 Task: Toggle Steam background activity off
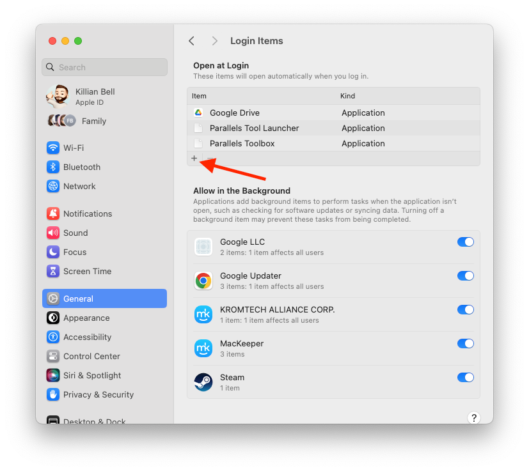point(466,377)
